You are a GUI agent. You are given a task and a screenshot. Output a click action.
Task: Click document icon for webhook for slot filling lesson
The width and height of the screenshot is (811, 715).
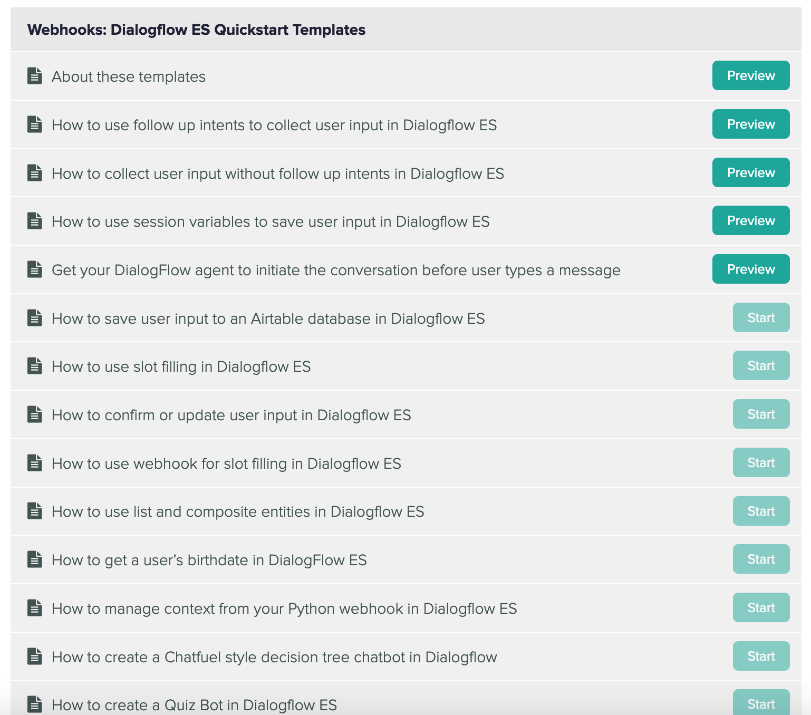35,463
